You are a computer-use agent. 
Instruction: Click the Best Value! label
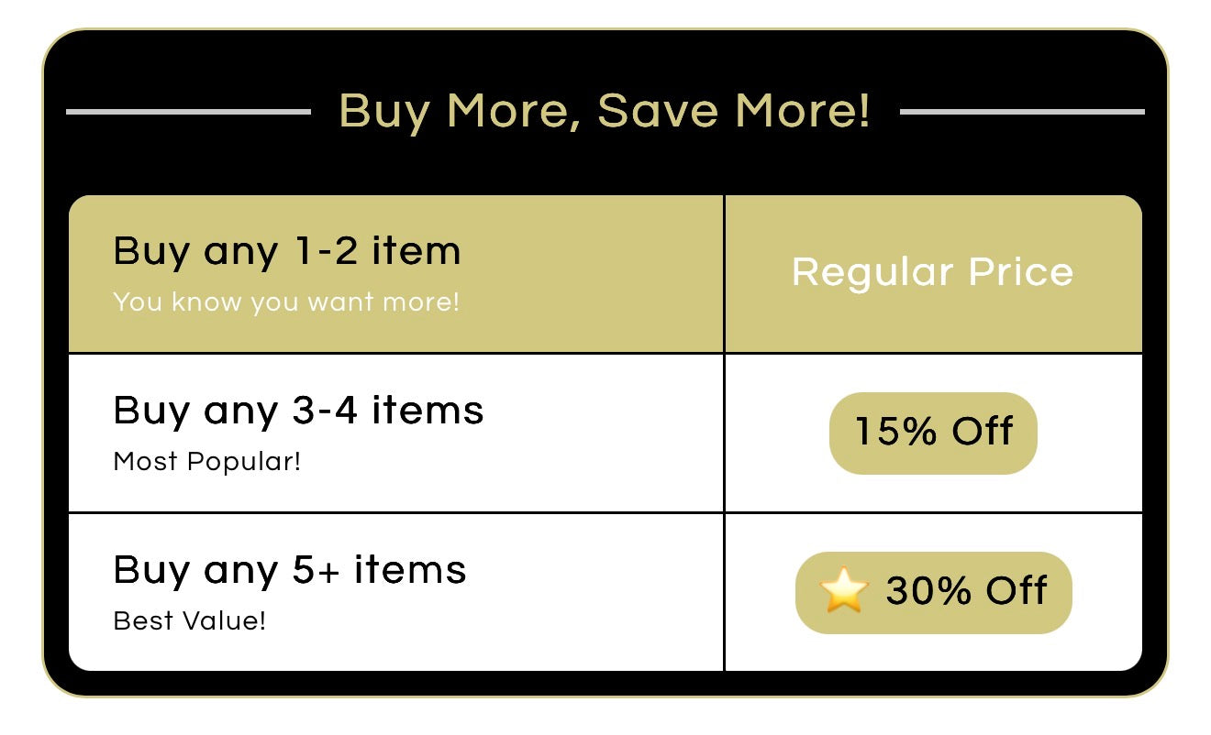coord(189,620)
